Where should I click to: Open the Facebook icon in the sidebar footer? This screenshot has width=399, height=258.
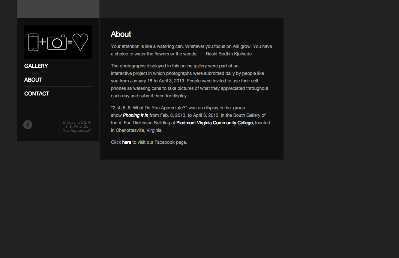28,125
